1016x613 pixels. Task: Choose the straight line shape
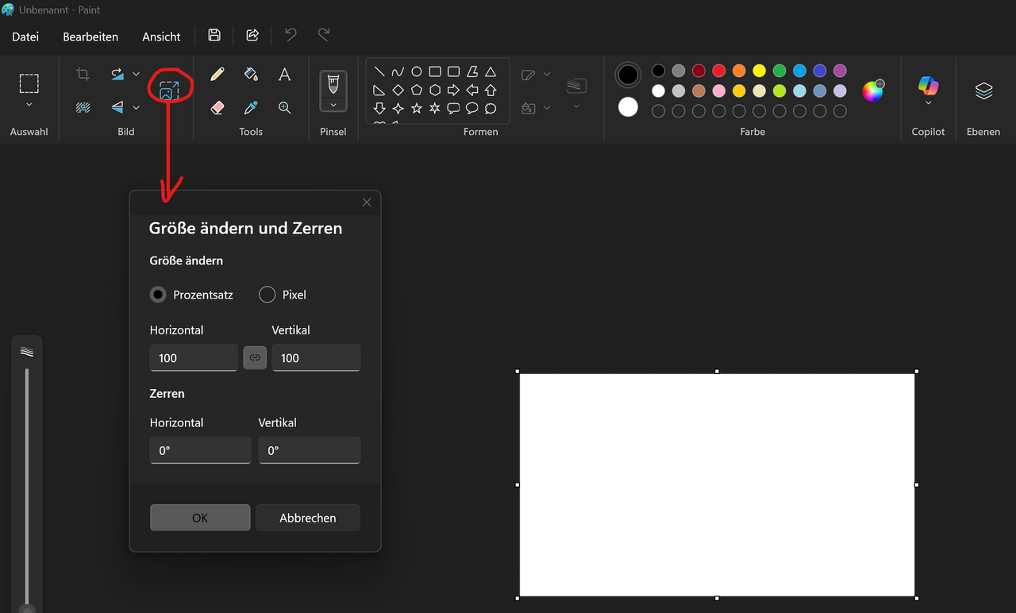click(379, 71)
